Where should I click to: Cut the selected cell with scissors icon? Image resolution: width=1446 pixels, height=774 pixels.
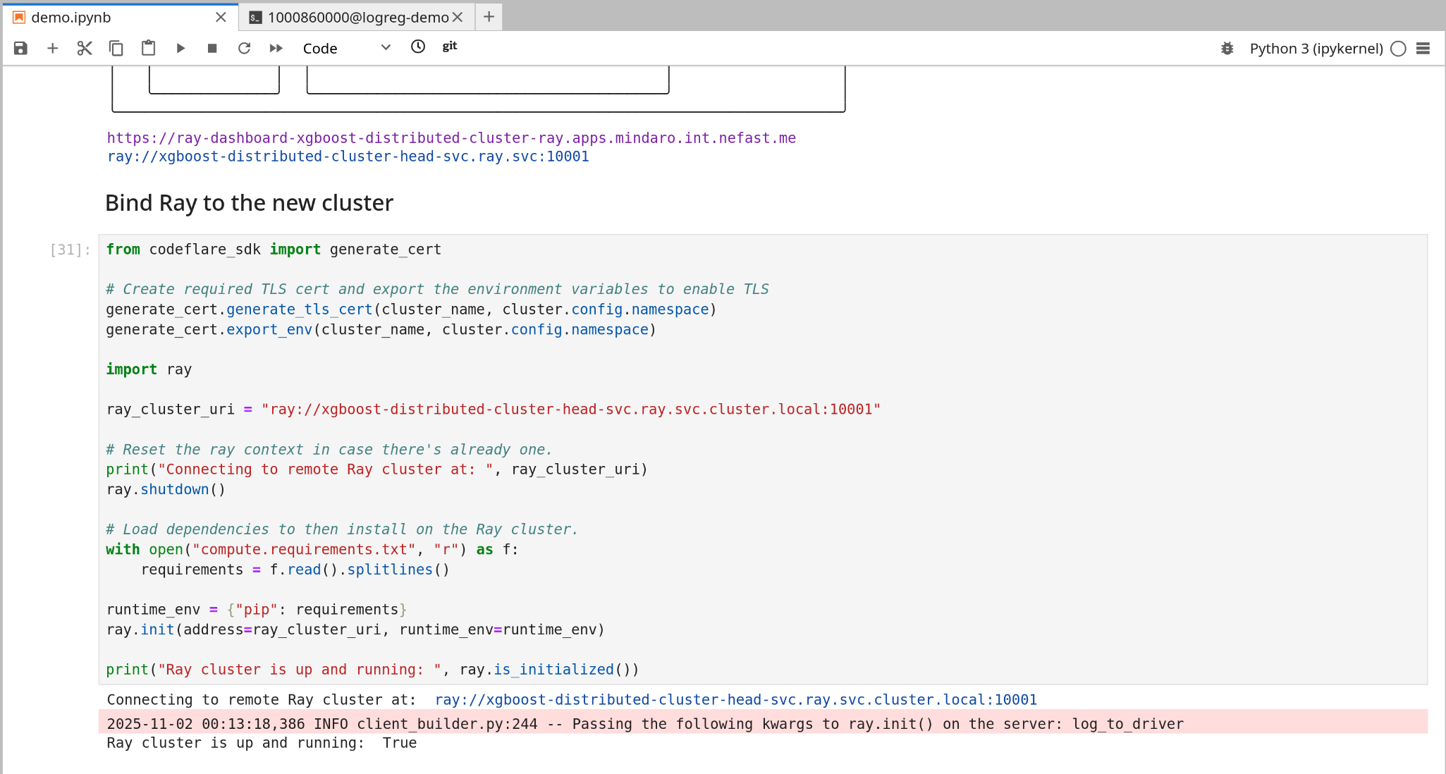point(85,48)
